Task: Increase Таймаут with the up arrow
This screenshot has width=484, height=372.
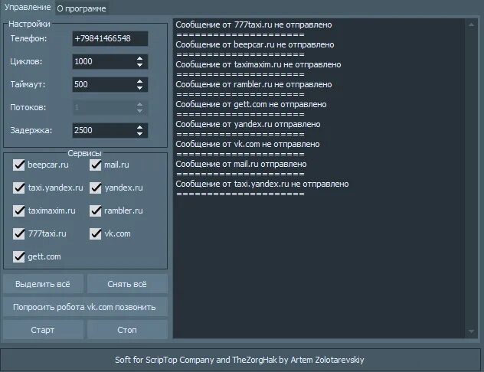Action: [140, 81]
